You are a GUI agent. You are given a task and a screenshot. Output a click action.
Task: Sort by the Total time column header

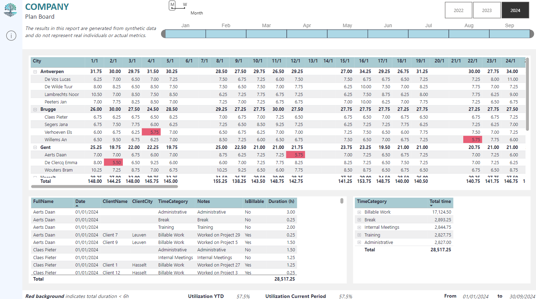[440, 202]
